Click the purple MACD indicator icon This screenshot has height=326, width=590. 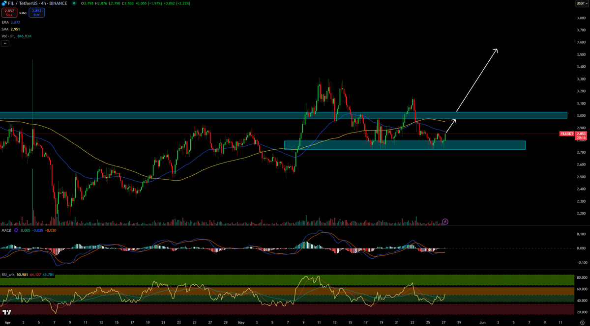click(x=16, y=230)
